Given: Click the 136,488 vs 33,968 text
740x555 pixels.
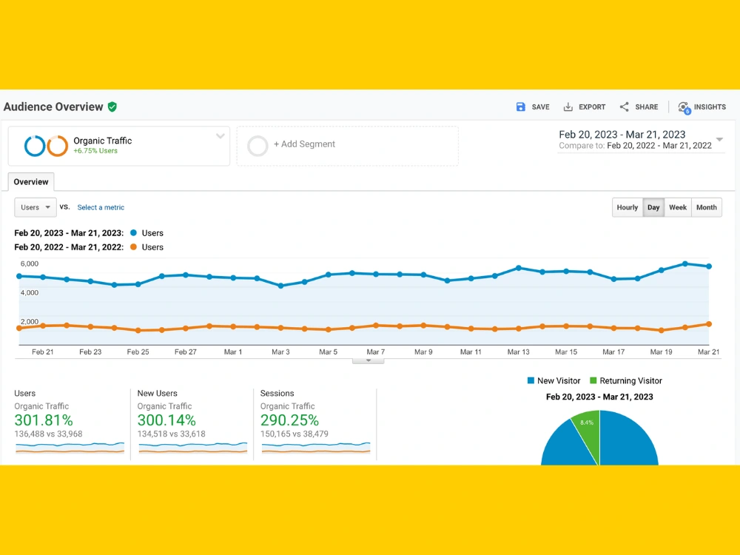Looking at the screenshot, I should point(48,434).
